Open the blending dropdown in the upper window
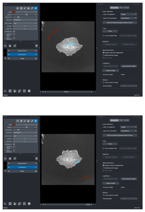Viewport: 145px width, 212px height. click(25, 20)
